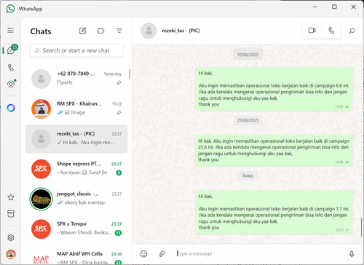
Task: Close the WhatsApp window
Action: tap(354, 7)
